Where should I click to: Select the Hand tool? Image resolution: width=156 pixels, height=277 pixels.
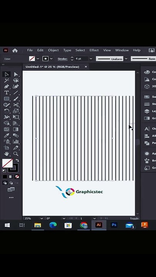click(7, 154)
